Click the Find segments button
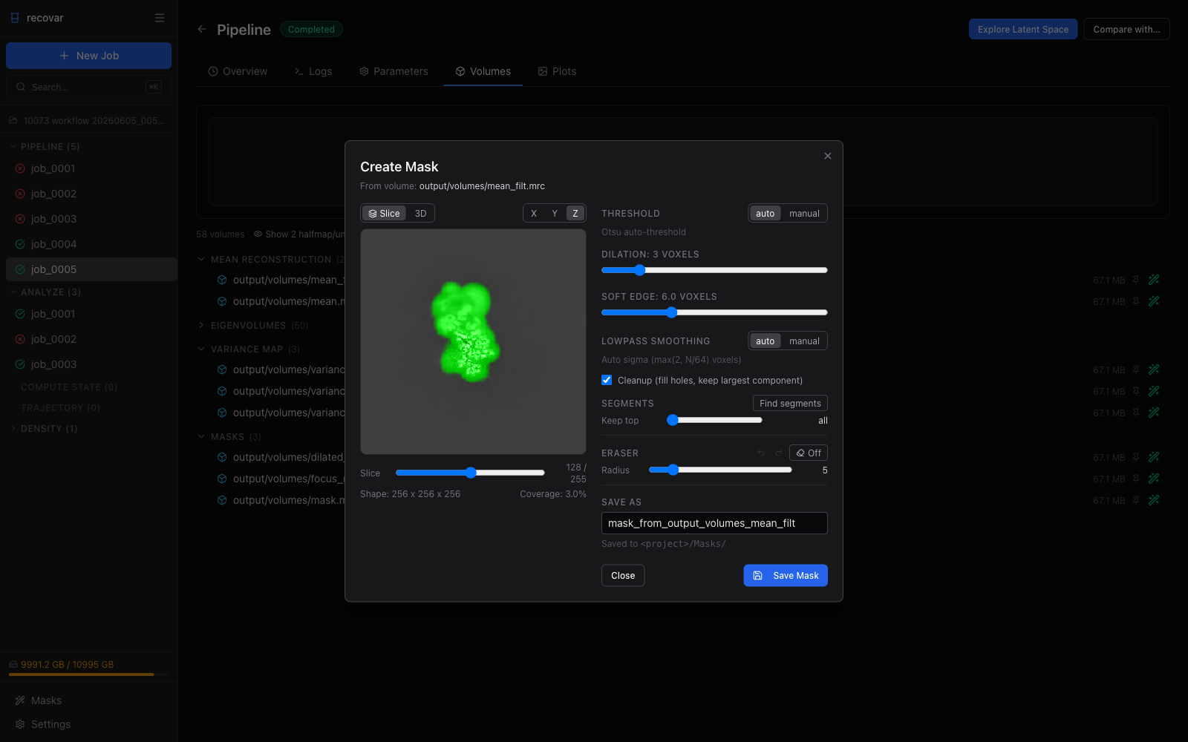1188x742 pixels. pos(790,403)
